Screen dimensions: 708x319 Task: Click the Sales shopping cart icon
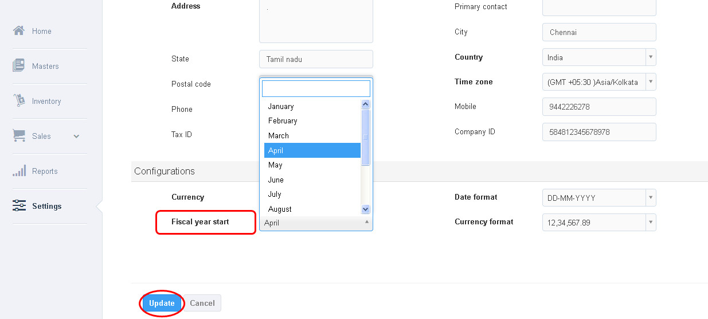19,136
